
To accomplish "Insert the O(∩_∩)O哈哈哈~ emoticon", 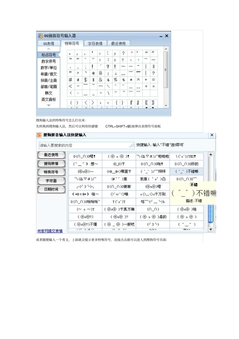I will tap(85, 202).
